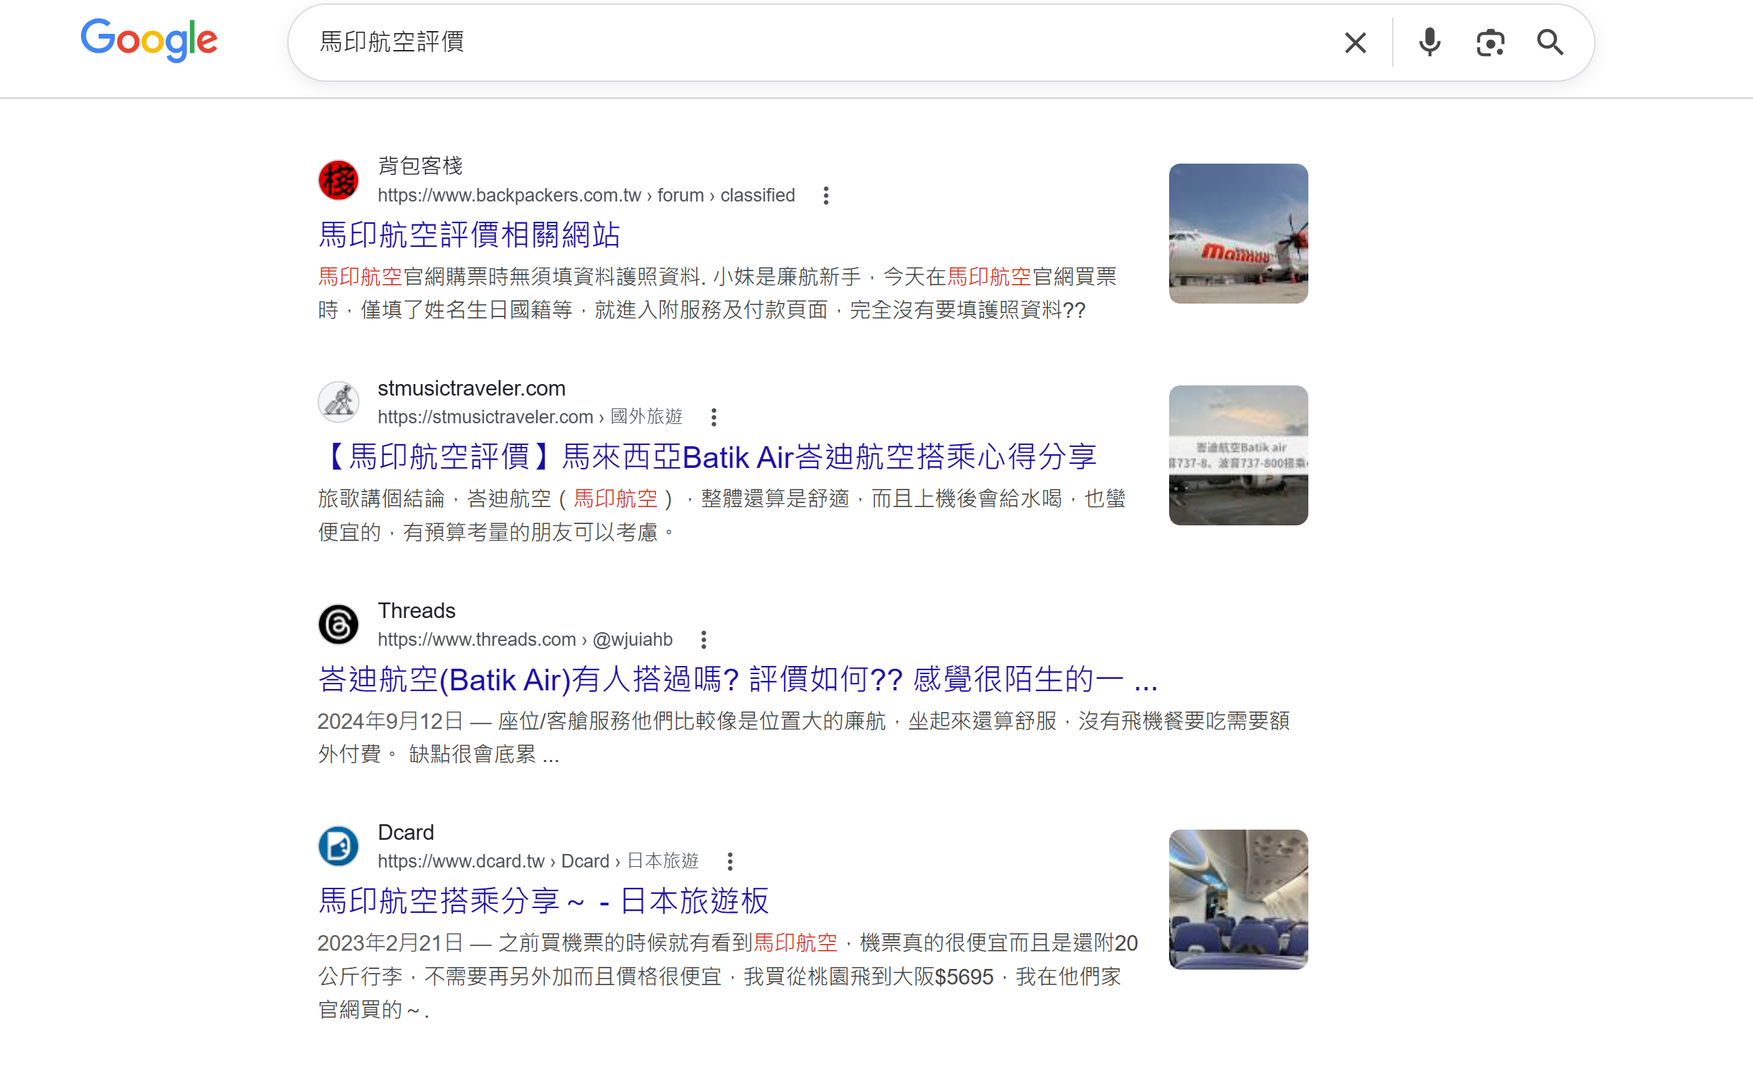The image size is (1753, 1069).
Task: Open three-dot menu for Threads result
Action: click(x=703, y=640)
